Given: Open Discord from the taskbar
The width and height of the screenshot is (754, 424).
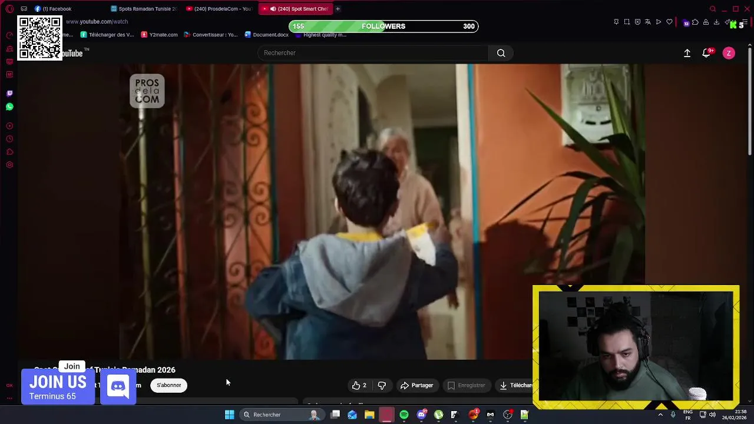Looking at the screenshot, I should click(421, 415).
